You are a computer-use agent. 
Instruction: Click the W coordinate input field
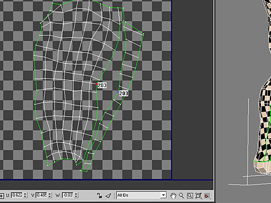click(x=68, y=195)
